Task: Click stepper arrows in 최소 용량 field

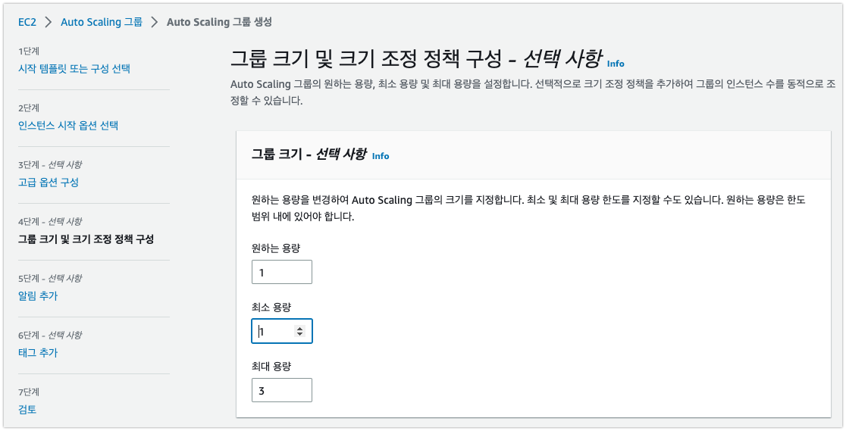Action: pos(300,331)
